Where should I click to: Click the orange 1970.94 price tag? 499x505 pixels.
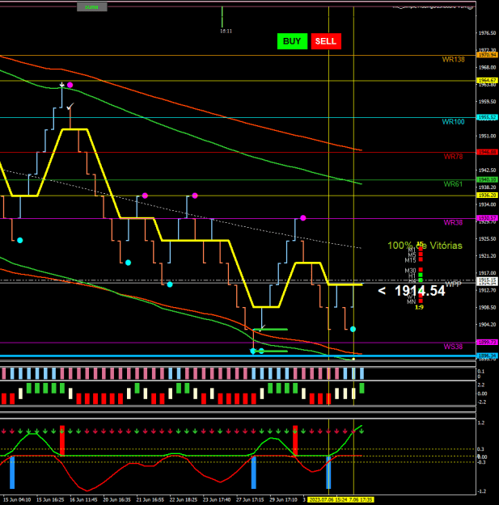487,55
